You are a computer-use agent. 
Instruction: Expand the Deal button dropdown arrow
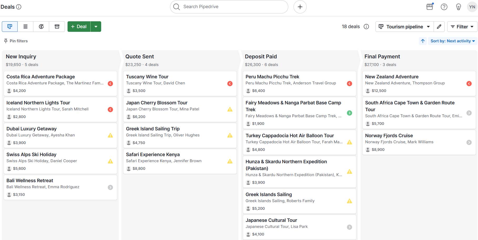click(96, 26)
